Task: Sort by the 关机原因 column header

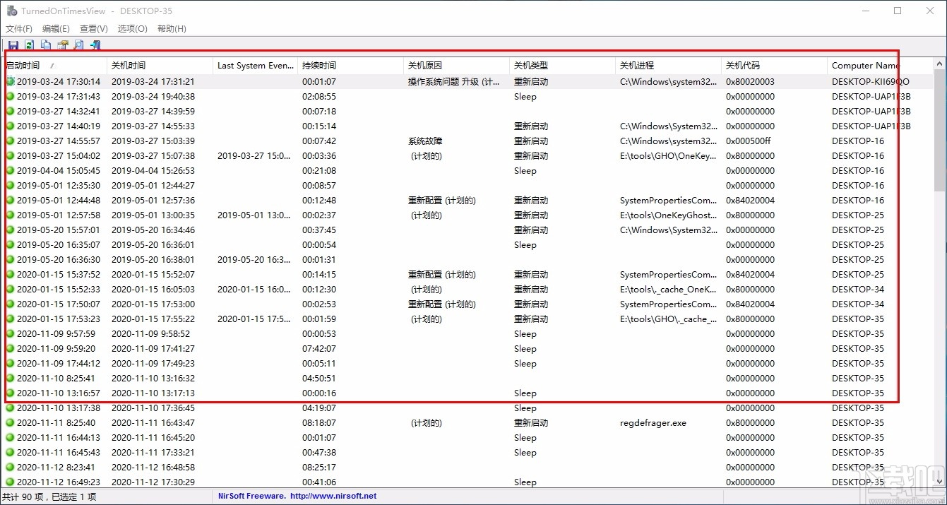Action: click(456, 66)
